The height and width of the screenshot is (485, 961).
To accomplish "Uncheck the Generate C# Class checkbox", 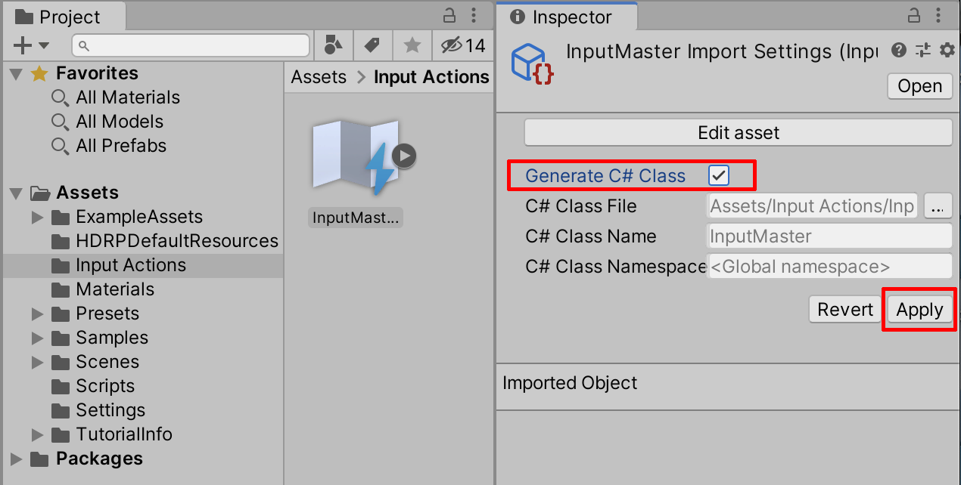I will coord(718,175).
